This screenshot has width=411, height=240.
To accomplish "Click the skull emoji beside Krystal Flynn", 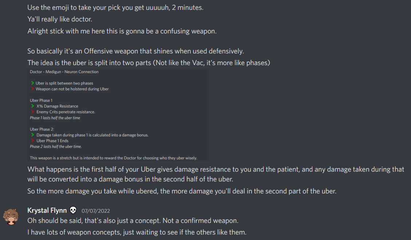I will [73, 210].
